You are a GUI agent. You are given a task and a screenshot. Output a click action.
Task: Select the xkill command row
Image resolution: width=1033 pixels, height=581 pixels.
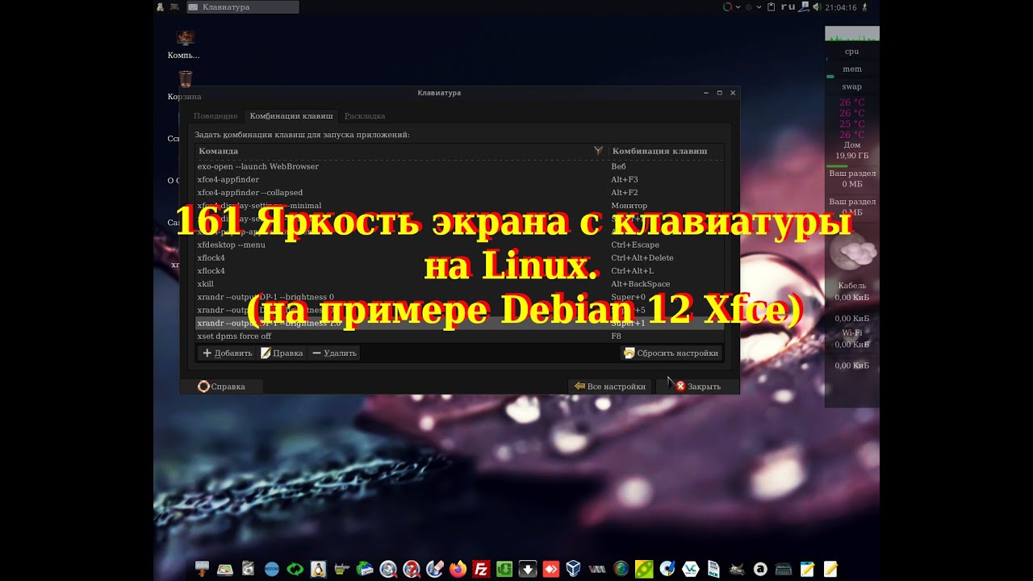coord(460,284)
